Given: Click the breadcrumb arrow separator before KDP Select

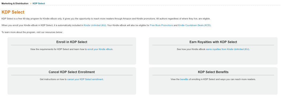Looking at the screenshot, I should click(x=31, y=3).
